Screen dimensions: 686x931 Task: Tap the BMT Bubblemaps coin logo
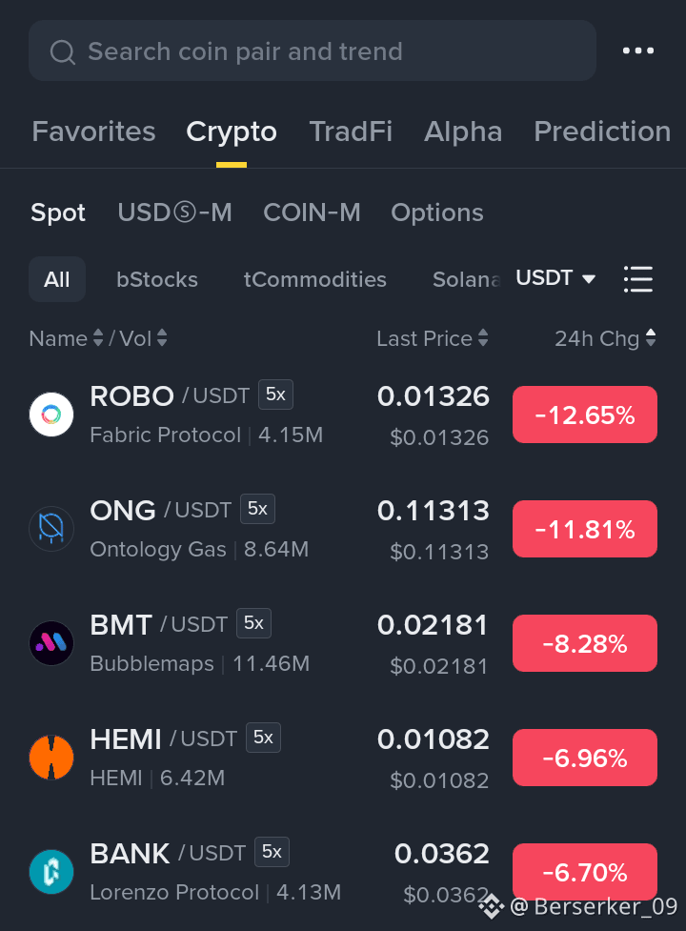click(51, 643)
